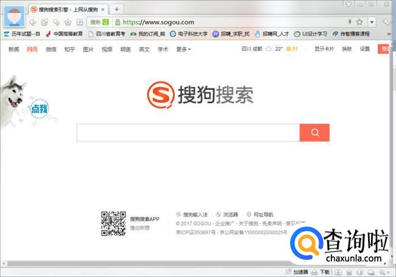Open the 中国高等教育 bookmark

tap(65, 34)
